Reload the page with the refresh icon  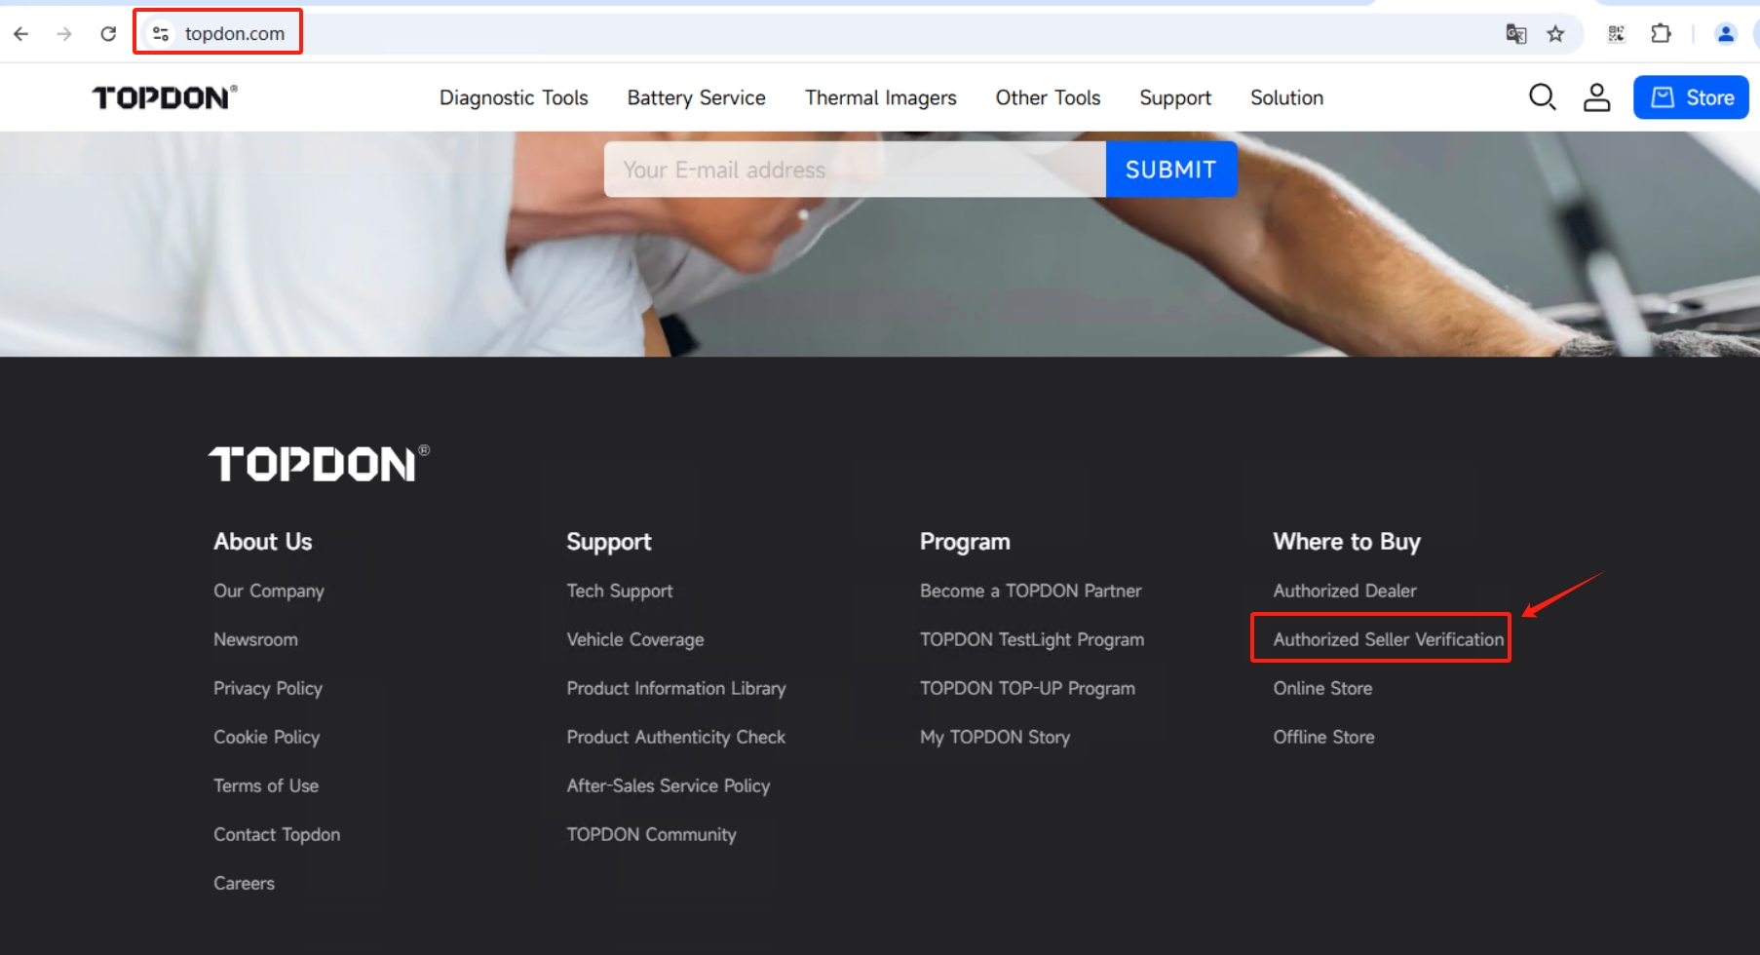point(108,34)
